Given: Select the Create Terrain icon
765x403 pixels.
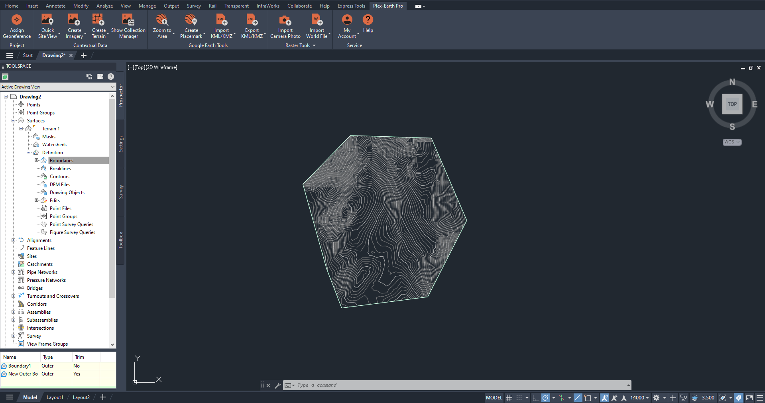Looking at the screenshot, I should (98, 20).
